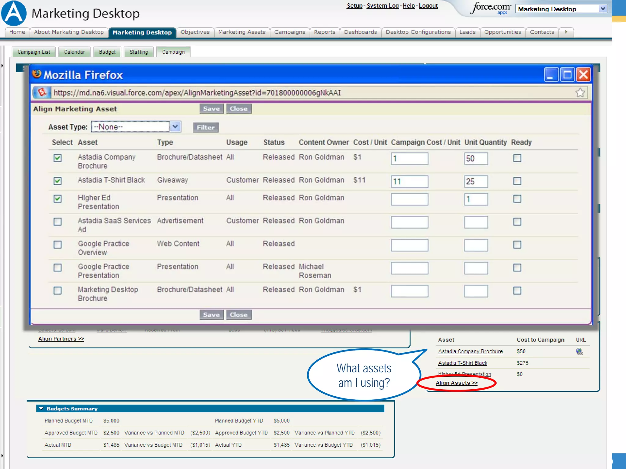The width and height of the screenshot is (626, 469).
Task: Open the Asset Type dropdown
Action: tap(175, 127)
